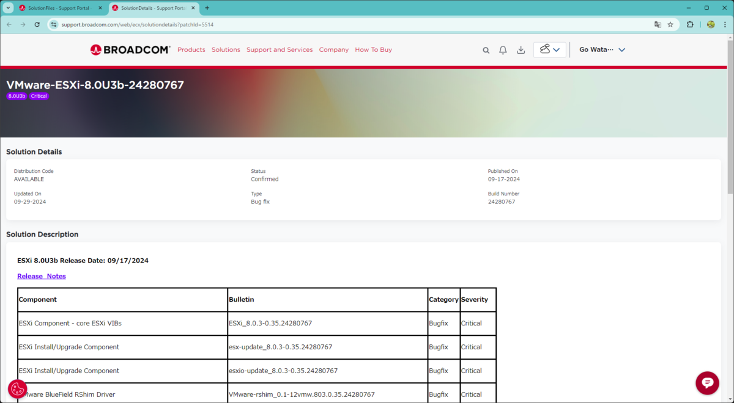
Task: Click the Solution Description heading
Action: 42,234
